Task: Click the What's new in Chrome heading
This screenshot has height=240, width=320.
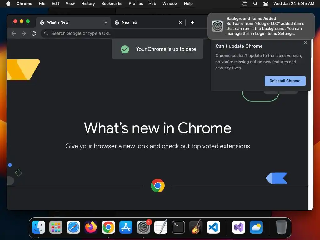Action: [157, 128]
